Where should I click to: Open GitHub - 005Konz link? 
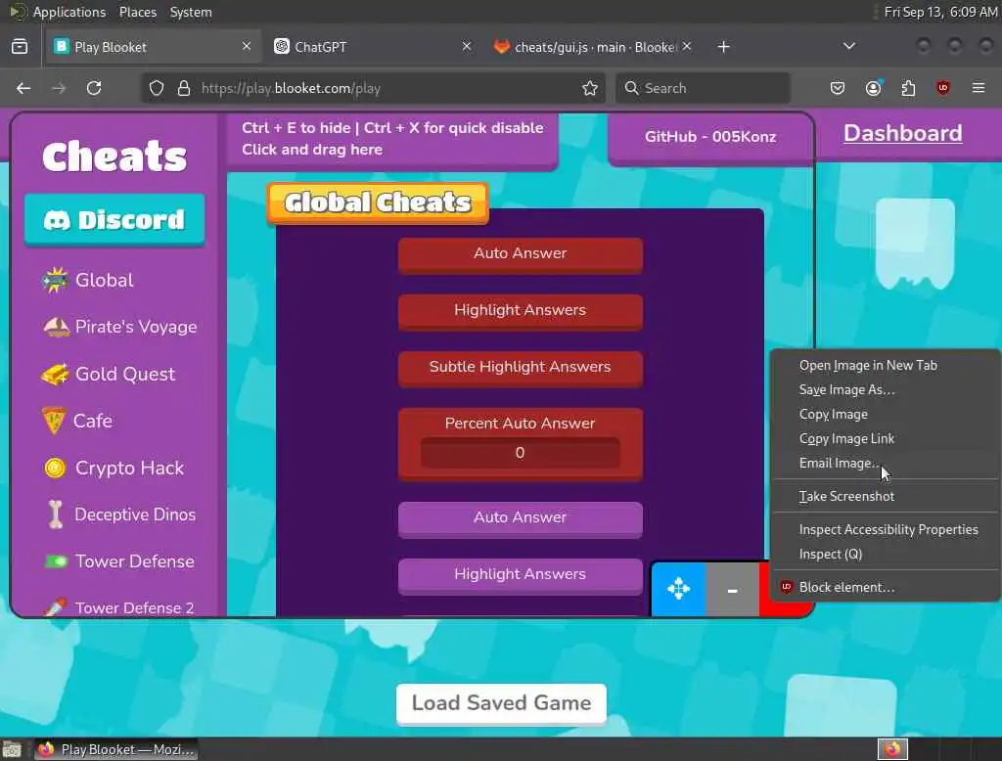click(x=710, y=137)
